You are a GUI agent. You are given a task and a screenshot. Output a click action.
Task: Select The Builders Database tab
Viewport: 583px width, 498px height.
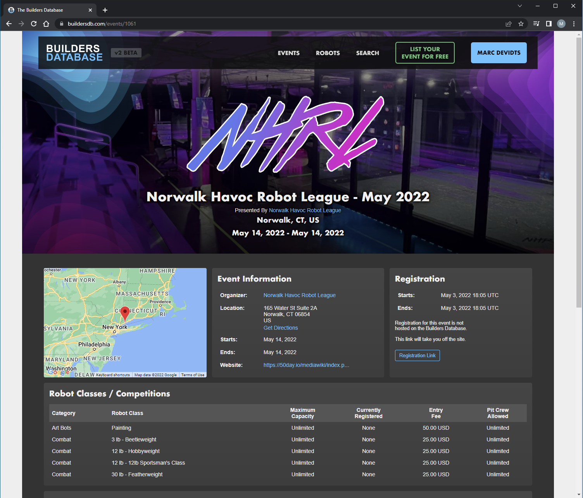click(x=50, y=10)
